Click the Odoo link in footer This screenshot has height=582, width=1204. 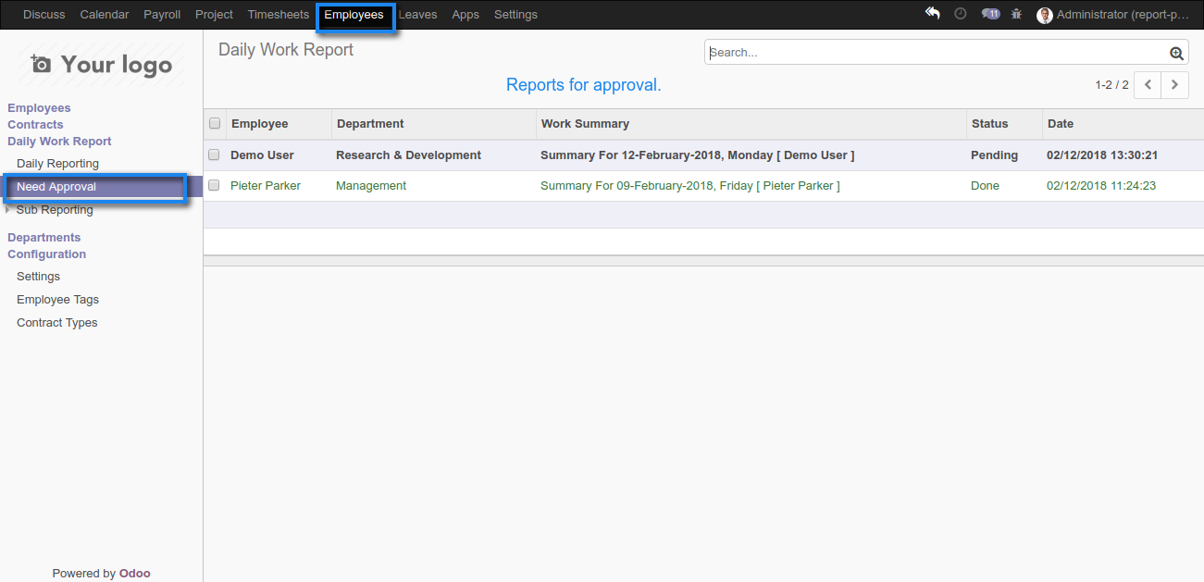coord(134,574)
